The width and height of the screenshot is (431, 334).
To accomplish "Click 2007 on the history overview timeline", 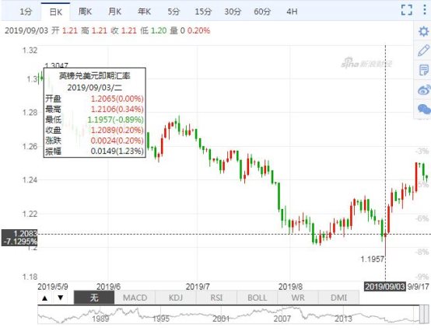I will pyautogui.click(x=282, y=318).
